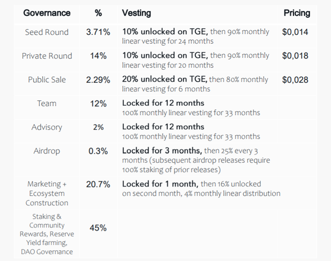Click the $0,018 private round price
The width and height of the screenshot is (331, 261).
coord(295,56)
